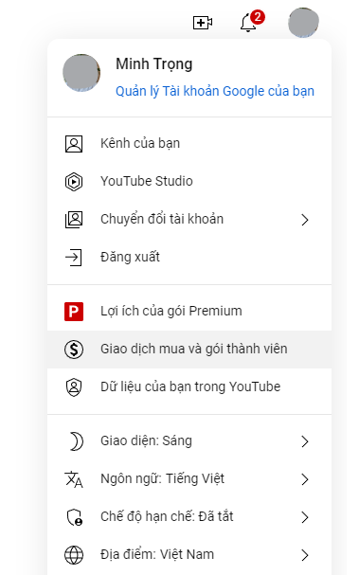Image resolution: width=359 pixels, height=575 pixels.
Task: Select Dữ liệu của bạn trong YouTube
Action: (x=189, y=386)
